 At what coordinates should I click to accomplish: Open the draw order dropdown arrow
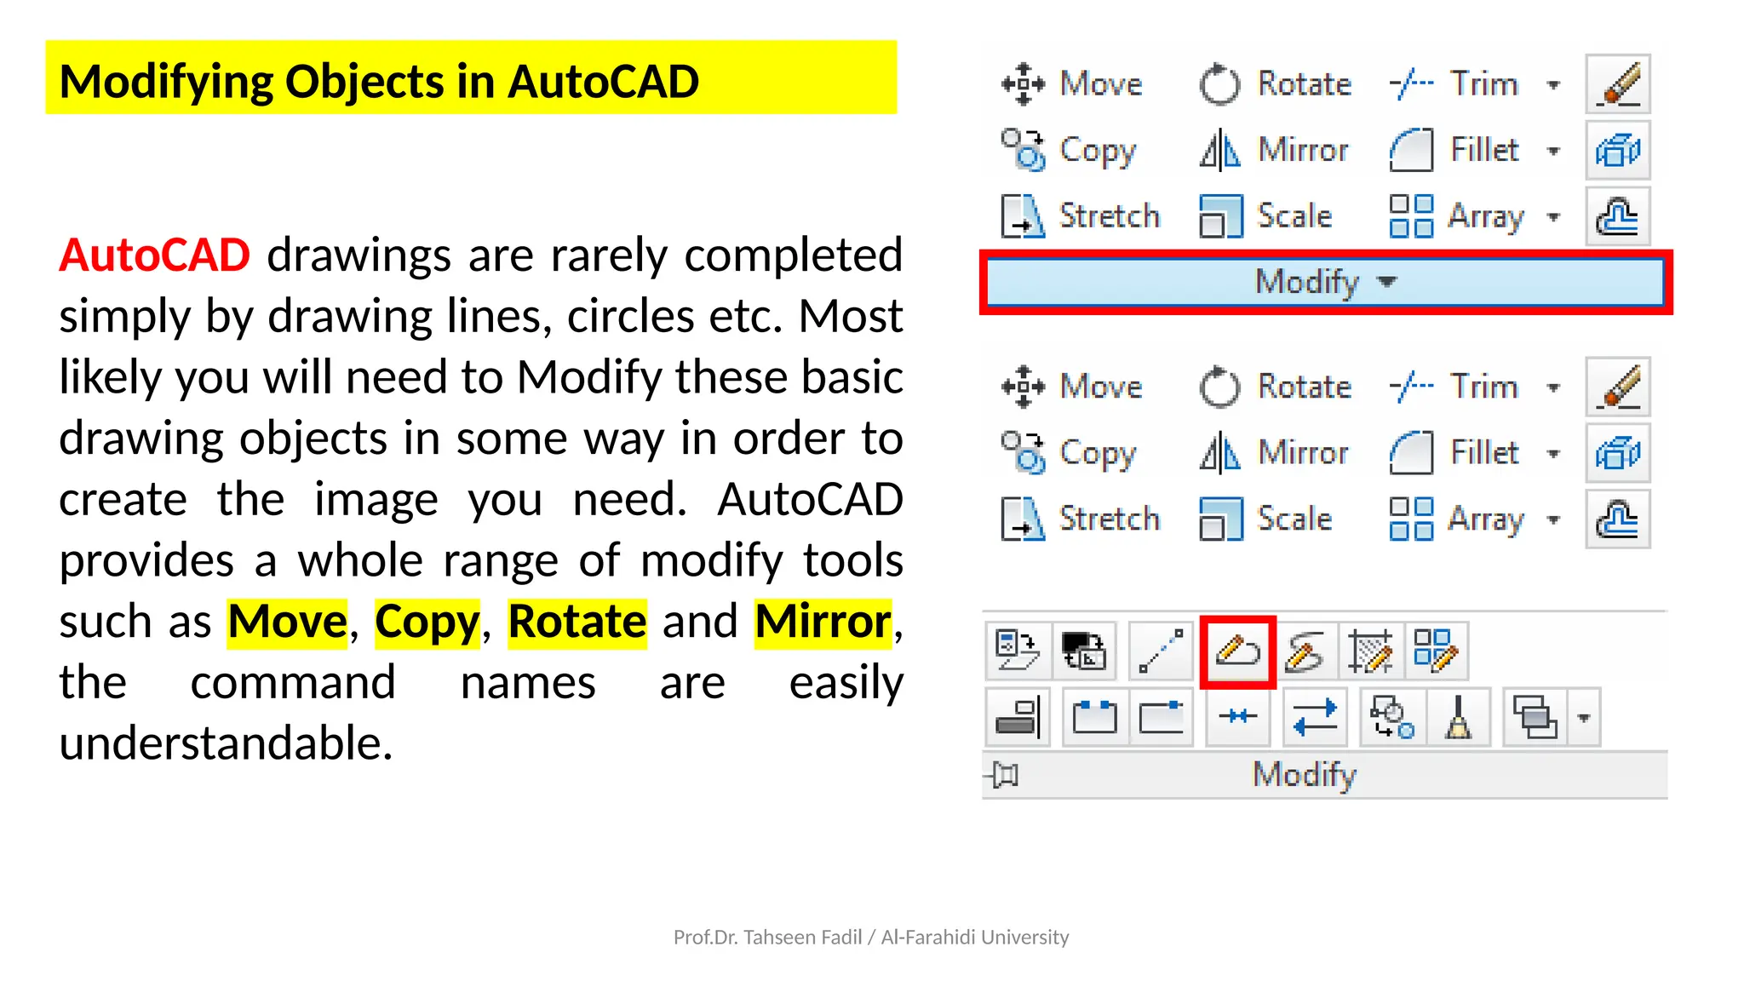tap(1584, 717)
